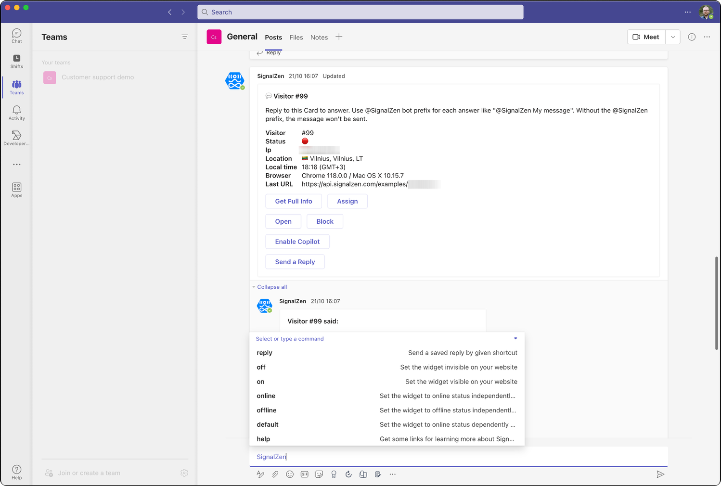721x486 pixels.
Task: Go back with the left arrow
Action: (x=169, y=12)
